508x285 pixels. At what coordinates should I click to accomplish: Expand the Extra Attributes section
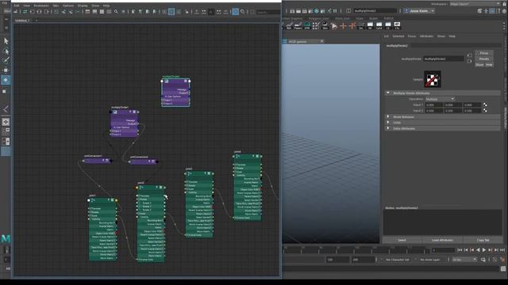tap(388, 128)
